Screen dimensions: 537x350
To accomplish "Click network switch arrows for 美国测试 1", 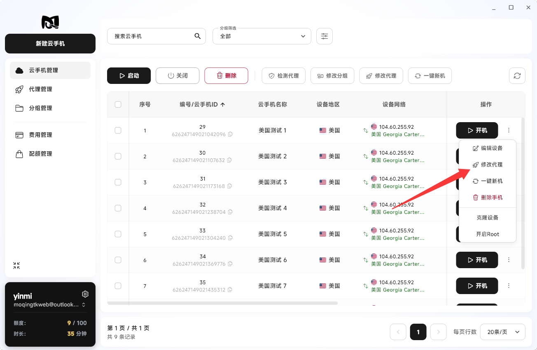I will (x=365, y=131).
